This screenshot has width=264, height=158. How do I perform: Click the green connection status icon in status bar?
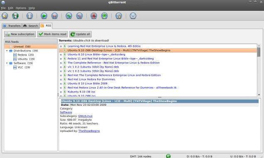click(x=168, y=156)
